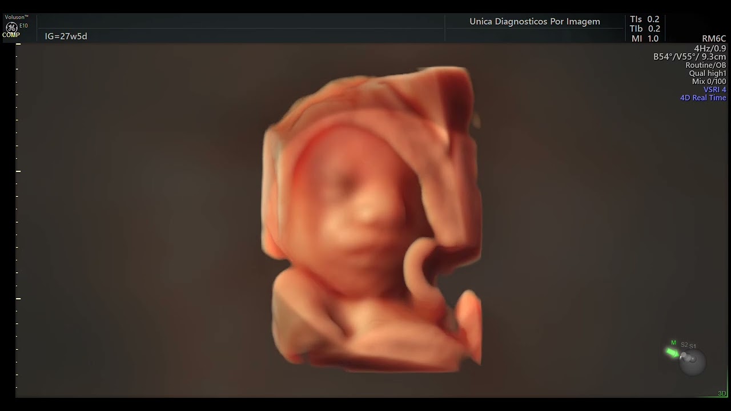Click the S1 orientation label
This screenshot has width=731, height=411.
pos(693,346)
